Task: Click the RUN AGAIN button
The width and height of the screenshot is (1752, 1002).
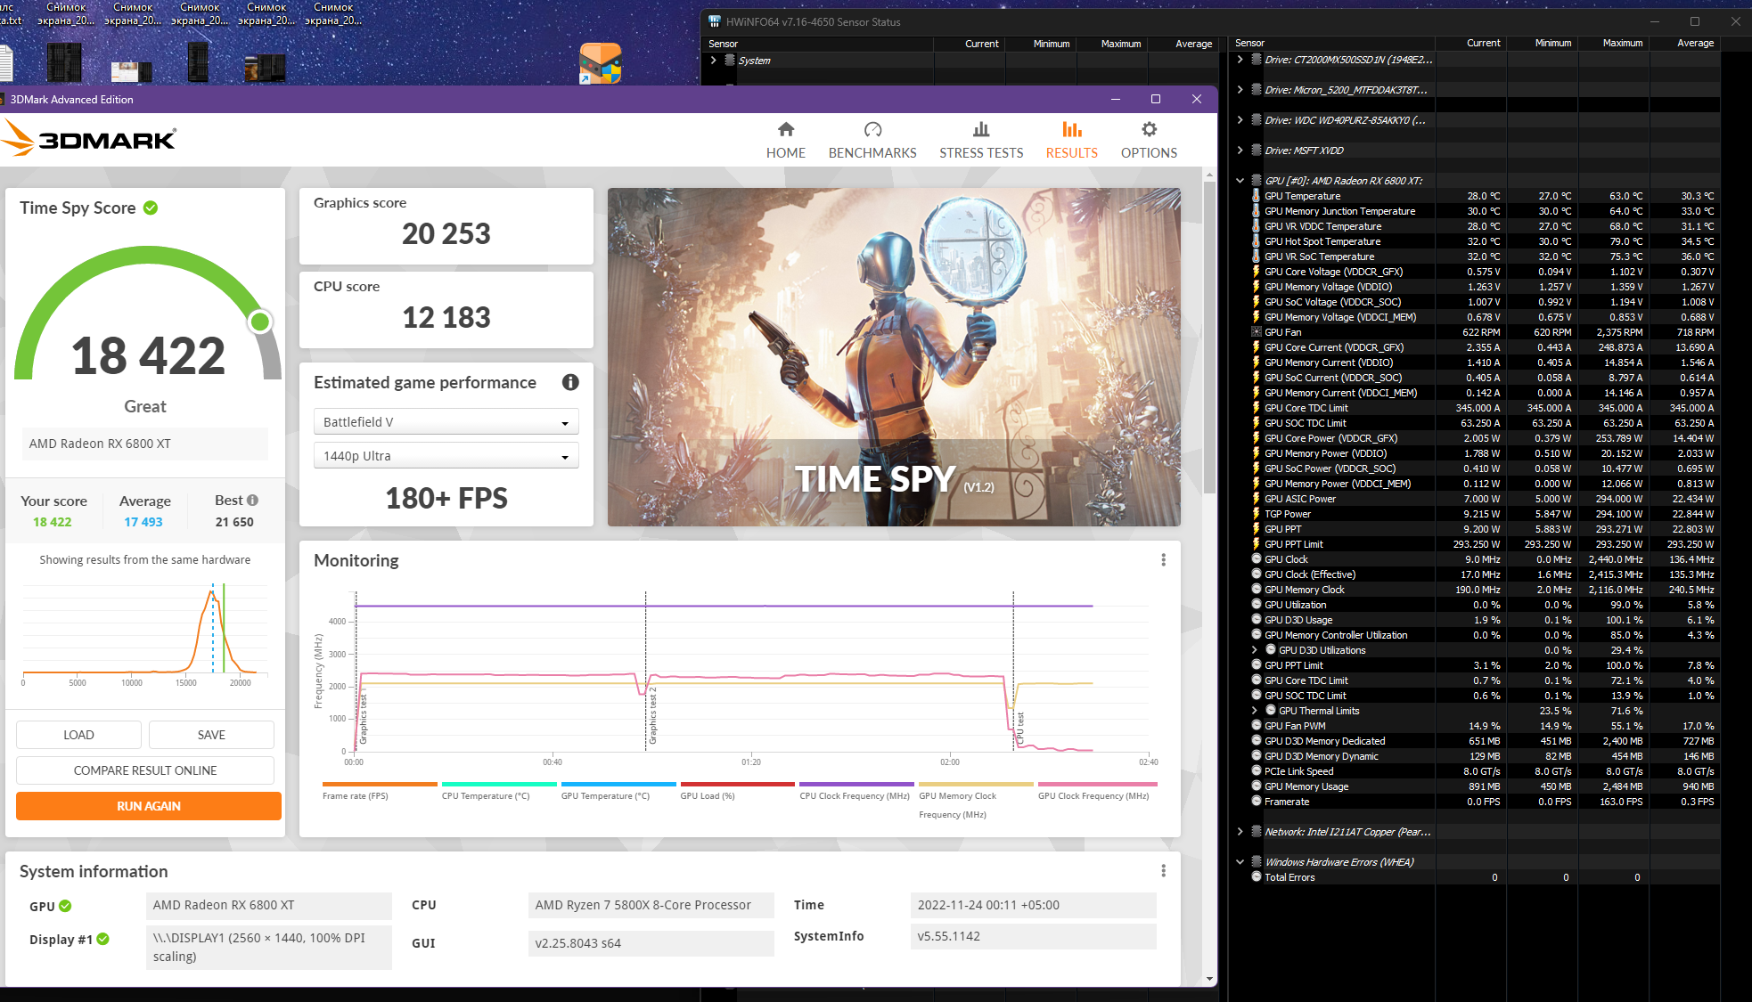Action: pos(149,806)
